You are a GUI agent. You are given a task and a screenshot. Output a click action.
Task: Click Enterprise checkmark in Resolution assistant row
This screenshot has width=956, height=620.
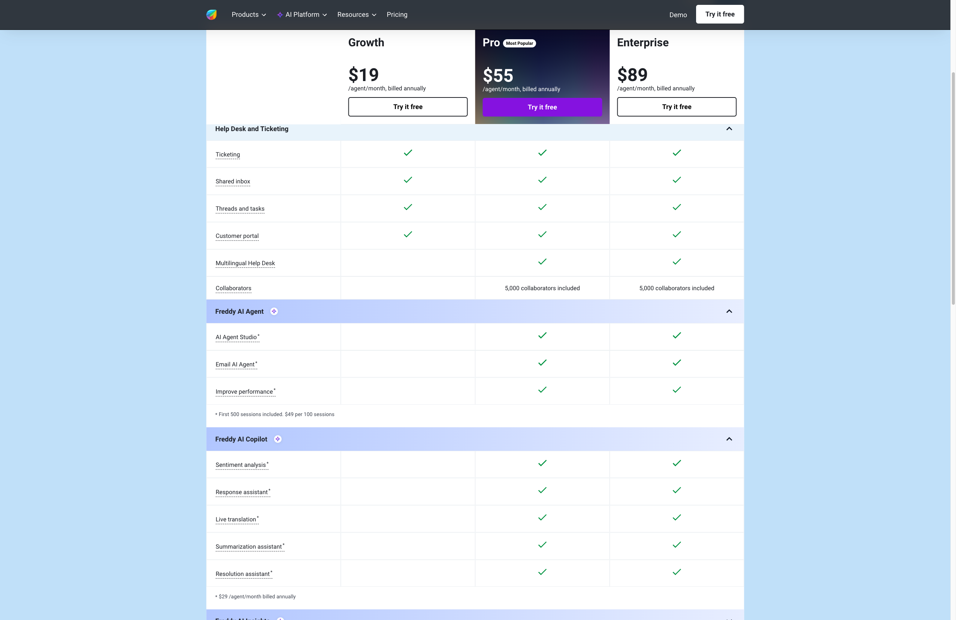pyautogui.click(x=677, y=572)
